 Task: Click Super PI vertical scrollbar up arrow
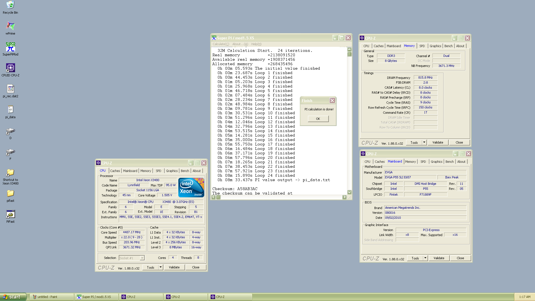pos(349,49)
